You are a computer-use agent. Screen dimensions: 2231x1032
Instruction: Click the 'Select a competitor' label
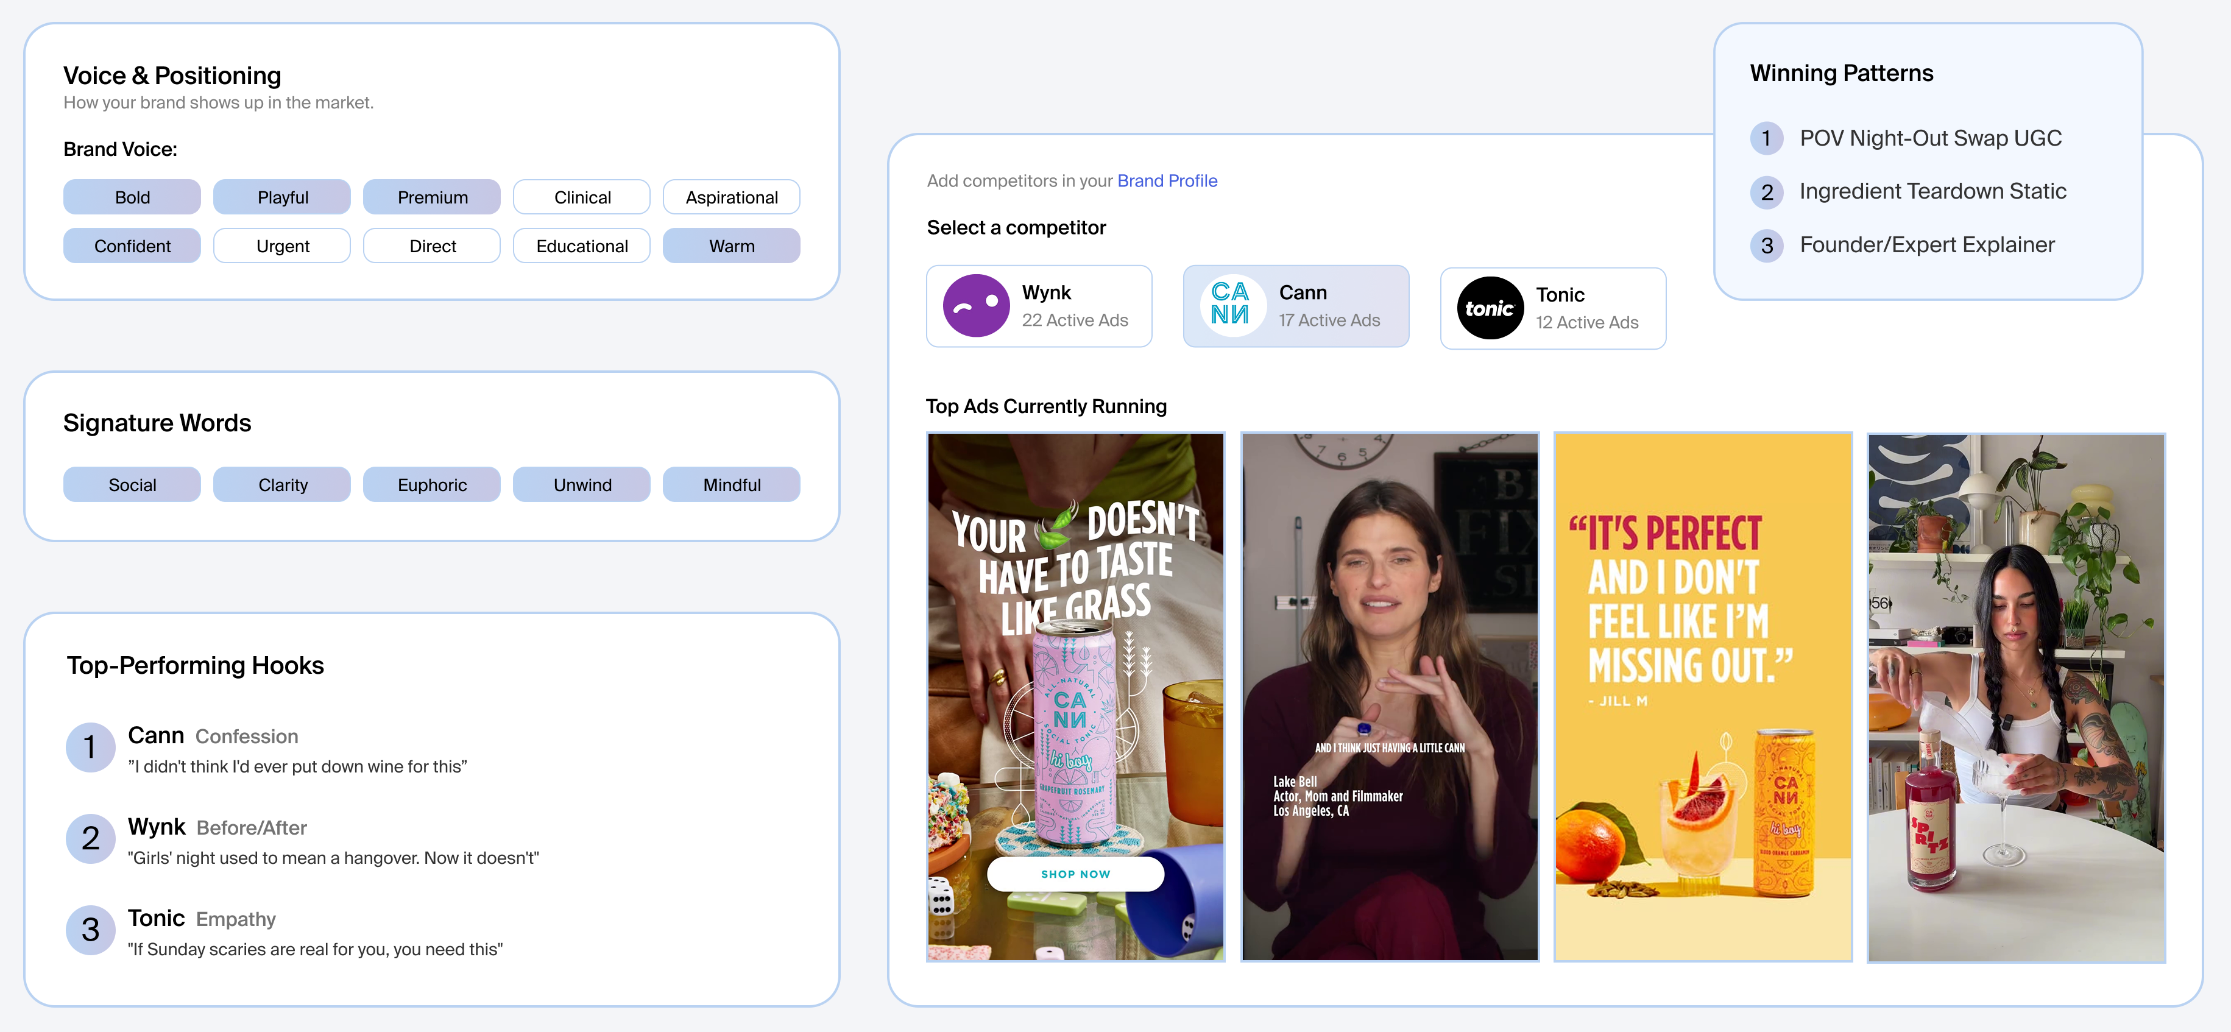point(1016,228)
